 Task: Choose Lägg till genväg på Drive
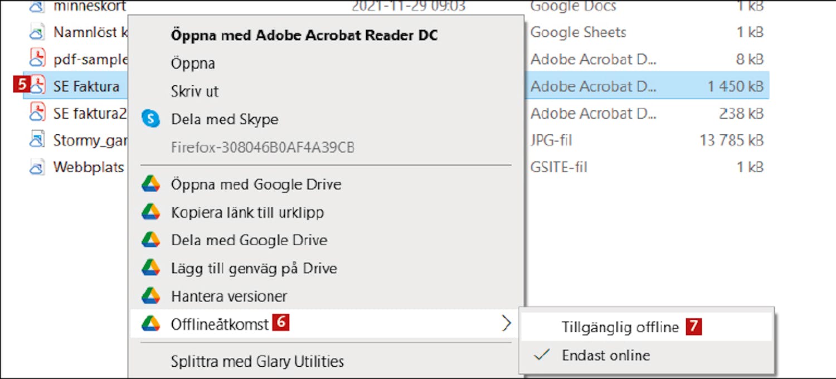pos(254,268)
